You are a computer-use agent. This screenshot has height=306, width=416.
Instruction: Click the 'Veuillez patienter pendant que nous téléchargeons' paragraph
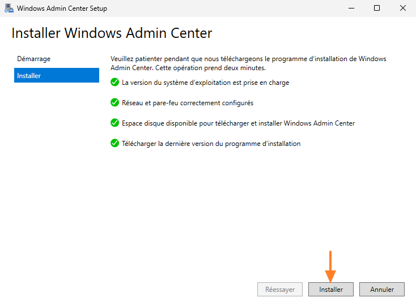[x=248, y=63]
